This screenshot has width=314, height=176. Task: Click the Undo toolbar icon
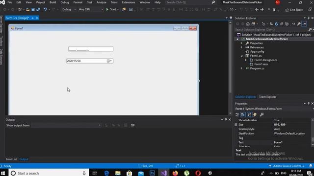point(45,9)
